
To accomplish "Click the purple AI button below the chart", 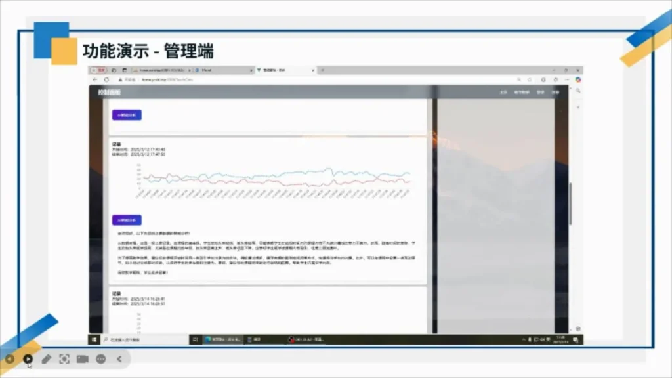I will pos(127,220).
